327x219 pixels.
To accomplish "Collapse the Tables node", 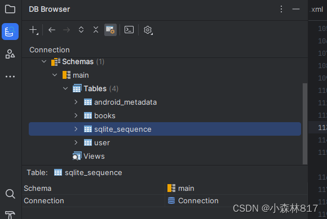I will [65, 88].
